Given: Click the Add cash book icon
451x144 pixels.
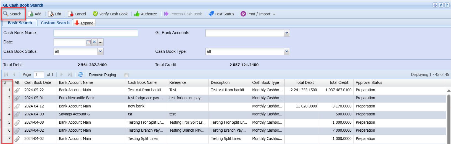Looking at the screenshot, I should click(x=31, y=14).
